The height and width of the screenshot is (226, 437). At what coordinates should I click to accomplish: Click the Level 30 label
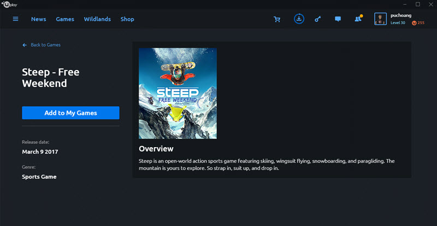398,23
